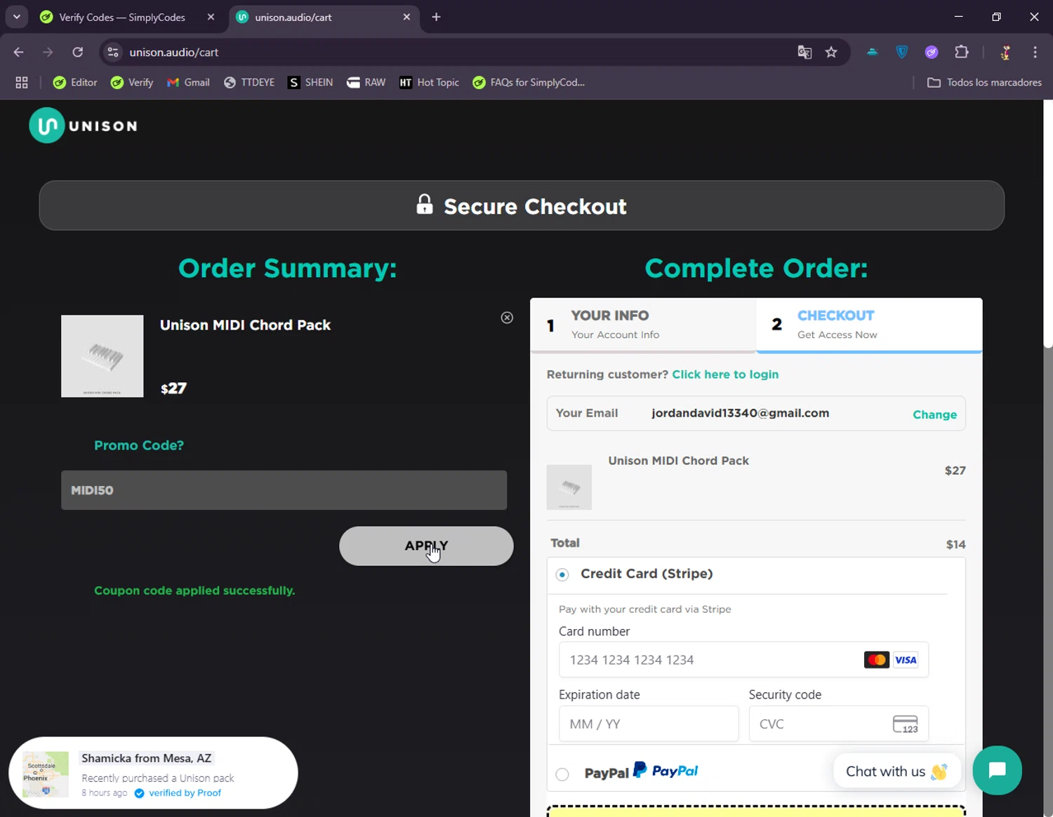Click the Shamicka from Mesa purchase notification
Screen dimensions: 1053x817
click(153, 773)
